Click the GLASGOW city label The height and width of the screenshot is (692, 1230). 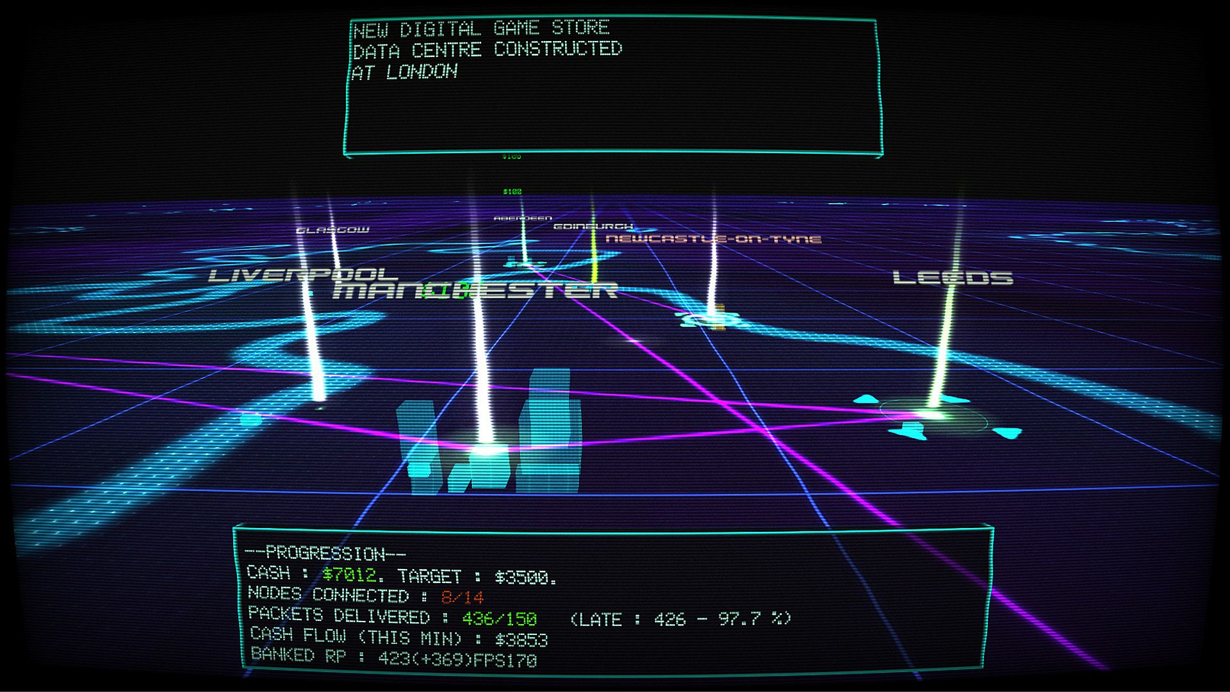coord(332,229)
